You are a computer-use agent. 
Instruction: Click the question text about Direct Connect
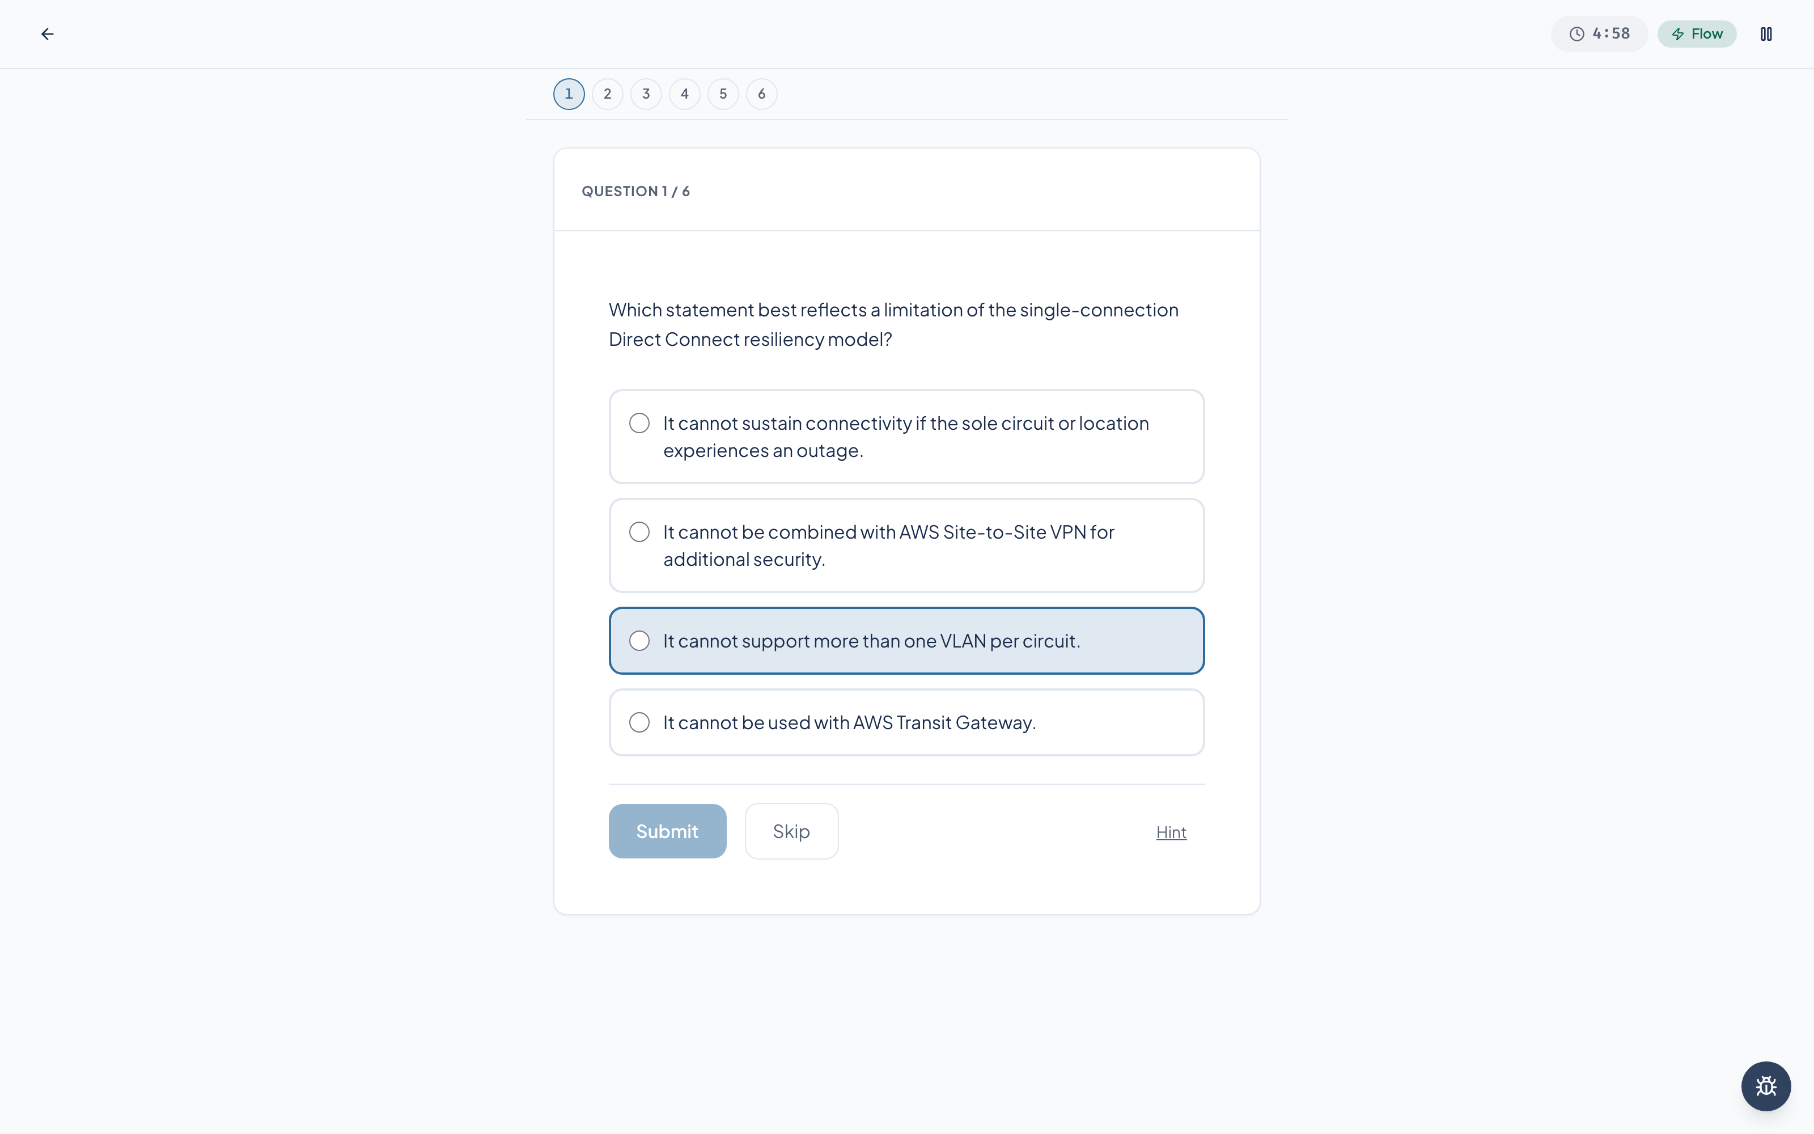click(x=893, y=324)
